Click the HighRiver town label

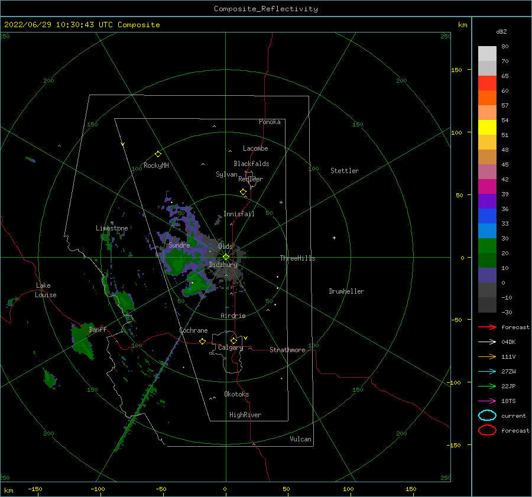click(245, 415)
